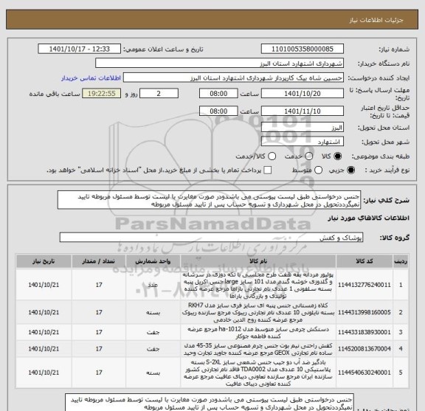Click the نام کالا column header
Screen dimensions: 425x411
(x=258, y=261)
